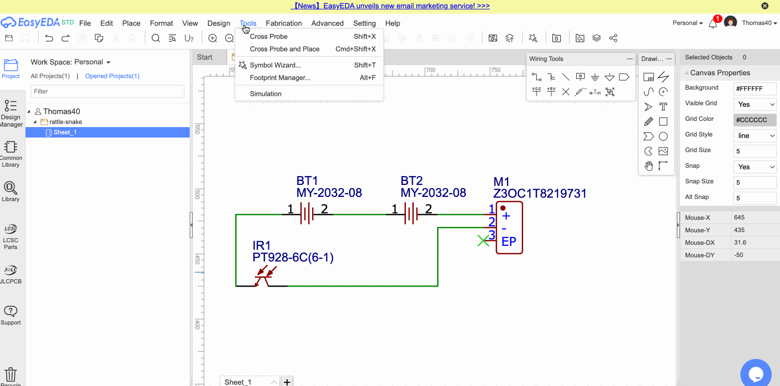Open the Personal dropdown in header
The width and height of the screenshot is (780, 386).
687,23
